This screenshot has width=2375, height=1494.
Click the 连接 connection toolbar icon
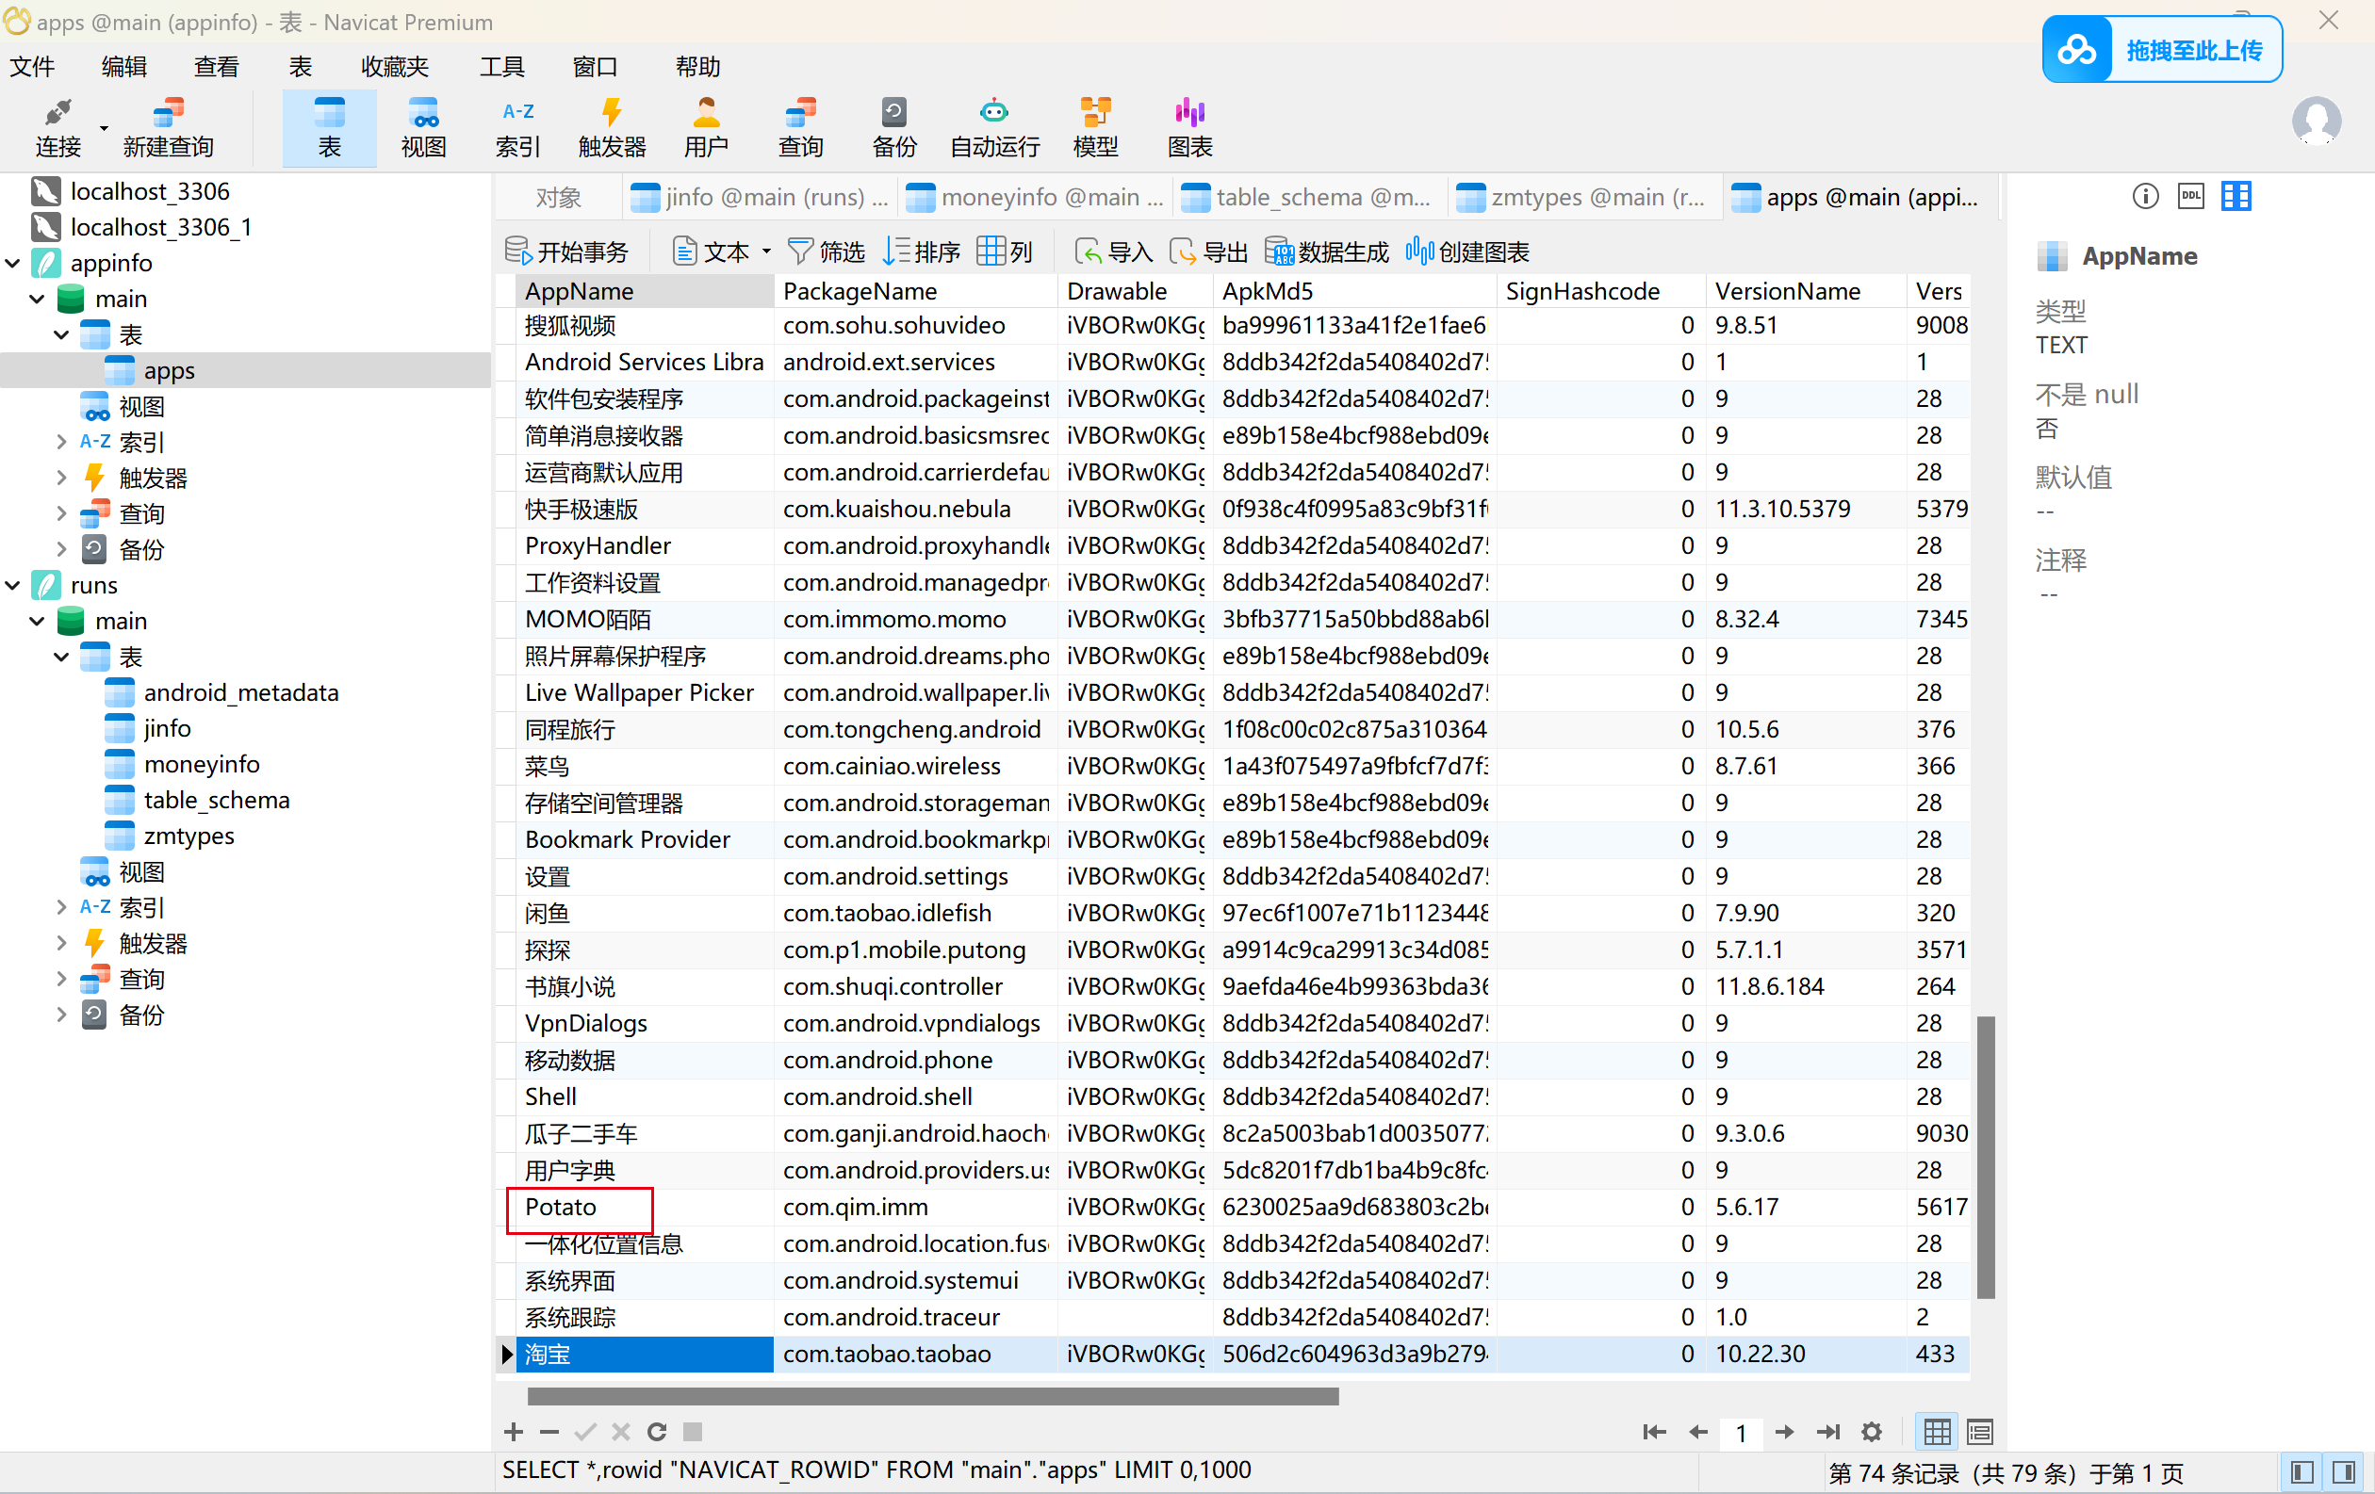57,127
